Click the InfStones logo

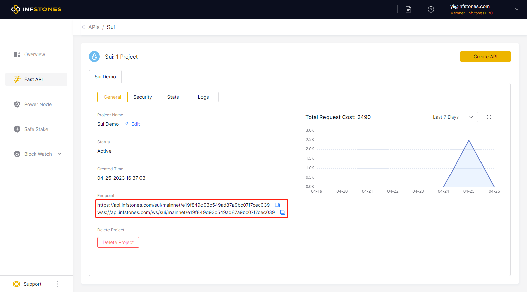tap(36, 9)
